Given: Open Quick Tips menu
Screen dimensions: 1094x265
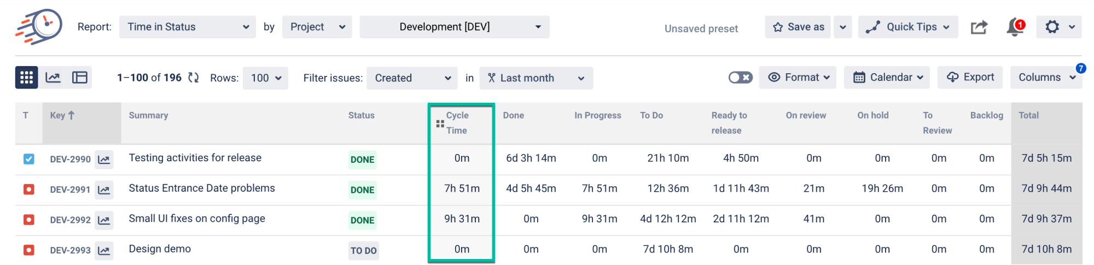Looking at the screenshot, I should pyautogui.click(x=908, y=27).
